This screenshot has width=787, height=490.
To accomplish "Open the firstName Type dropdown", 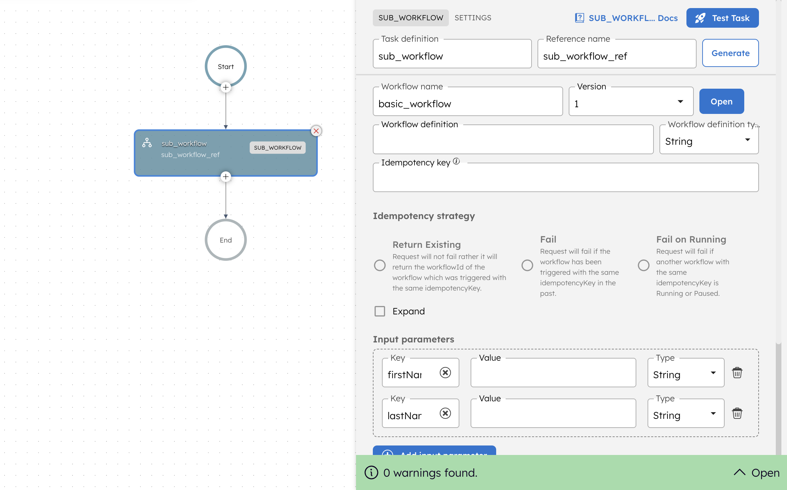I will (685, 373).
